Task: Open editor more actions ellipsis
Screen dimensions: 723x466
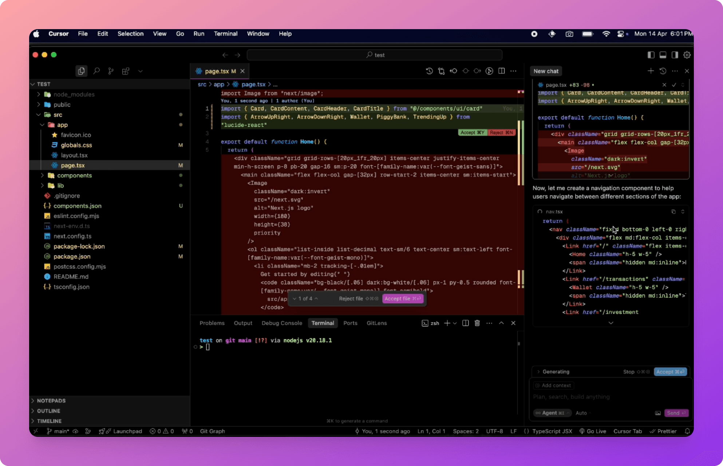Action: pyautogui.click(x=513, y=71)
